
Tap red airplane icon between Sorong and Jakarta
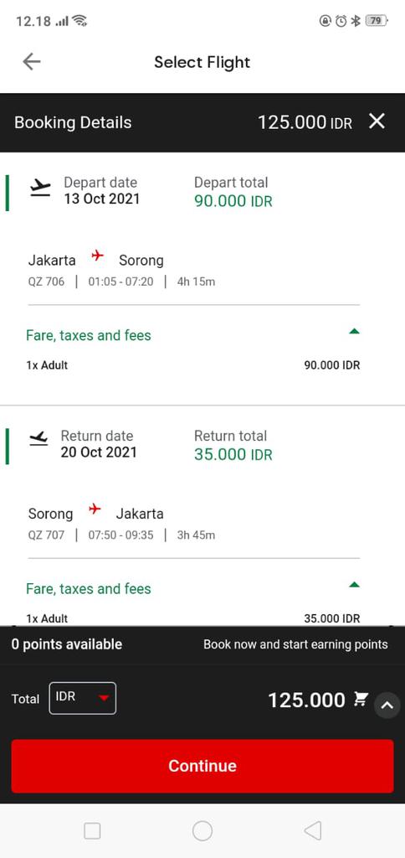tap(95, 509)
